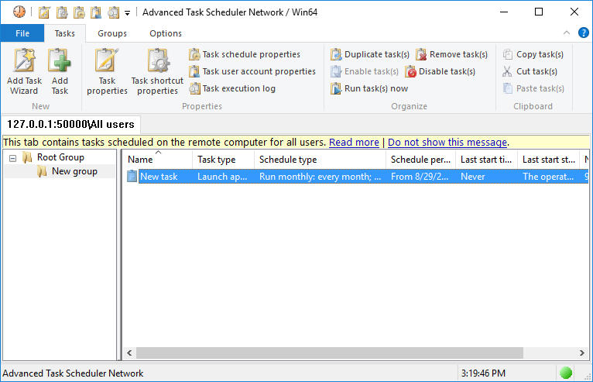Image resolution: width=593 pixels, height=382 pixels.
Task: Click Do not show this message link
Action: [x=447, y=143]
